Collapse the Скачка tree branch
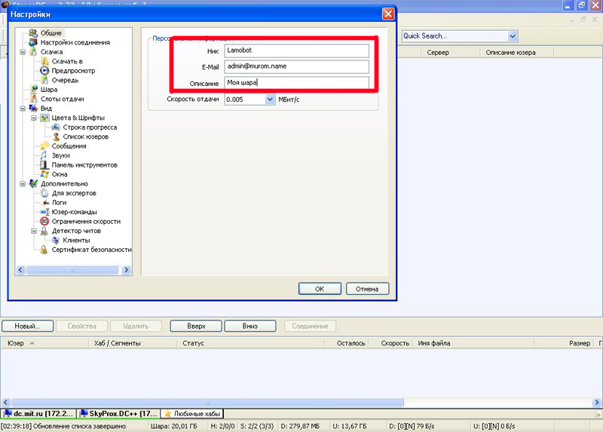Screen dimensions: 603x432 pos(23,52)
